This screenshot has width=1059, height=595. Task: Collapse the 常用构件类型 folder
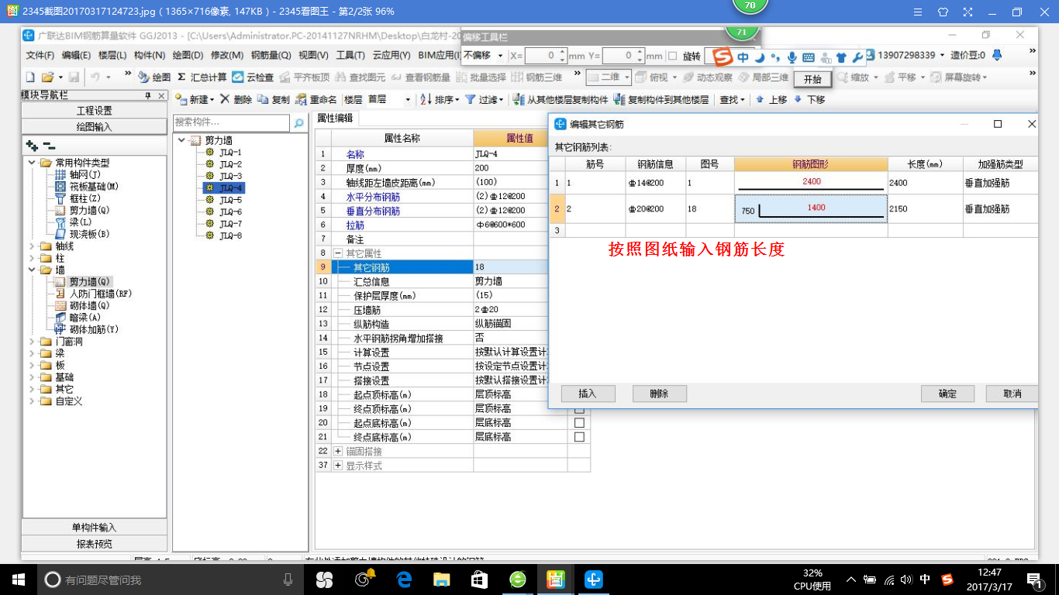32,163
